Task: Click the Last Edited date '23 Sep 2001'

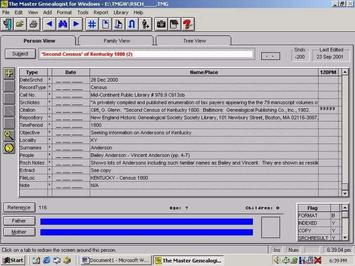Action: coord(330,57)
